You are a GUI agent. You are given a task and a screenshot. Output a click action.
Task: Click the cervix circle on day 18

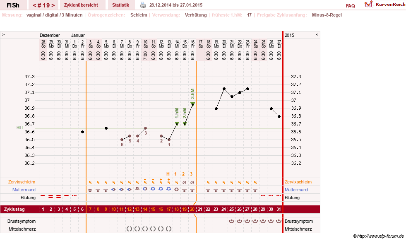tap(177, 189)
